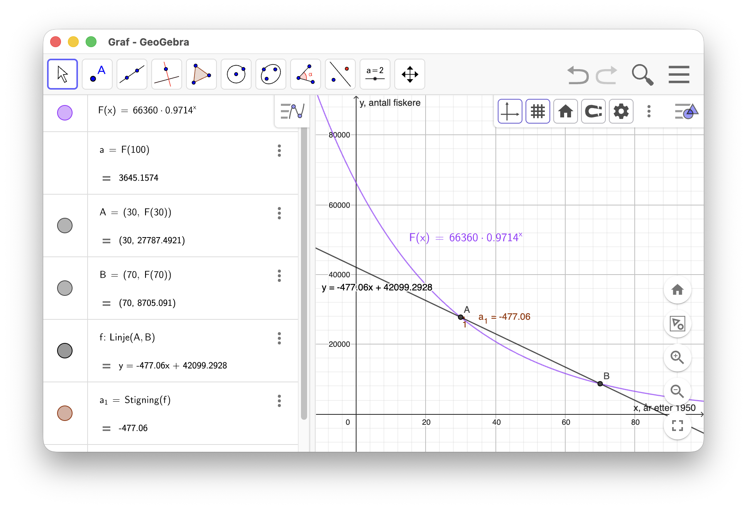Click the undo arrow button
Viewport: 747px width, 509px height.
tap(578, 75)
